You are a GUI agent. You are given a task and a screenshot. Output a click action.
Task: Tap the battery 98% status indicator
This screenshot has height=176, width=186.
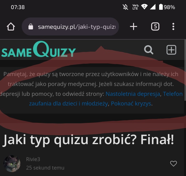167,7
